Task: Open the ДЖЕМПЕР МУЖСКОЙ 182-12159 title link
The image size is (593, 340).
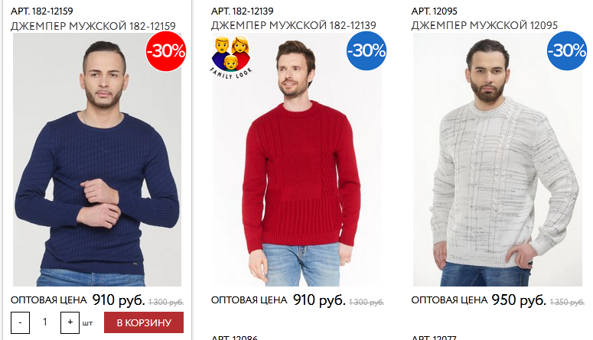Action: click(93, 26)
